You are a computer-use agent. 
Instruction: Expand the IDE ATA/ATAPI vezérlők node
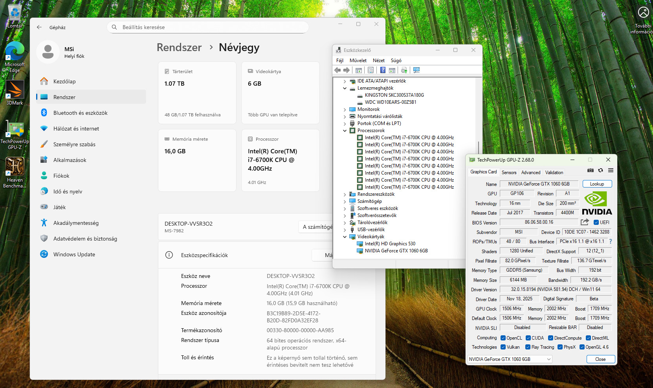pos(345,81)
